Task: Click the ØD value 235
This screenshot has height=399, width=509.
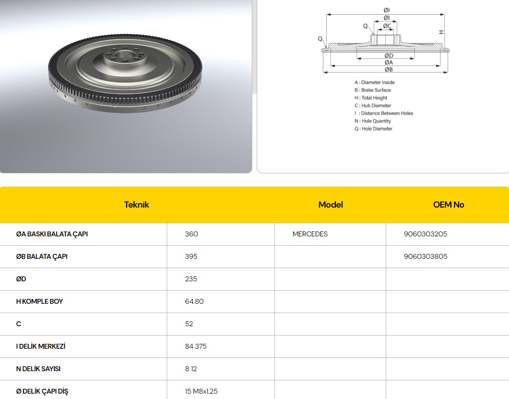Action: tap(191, 279)
